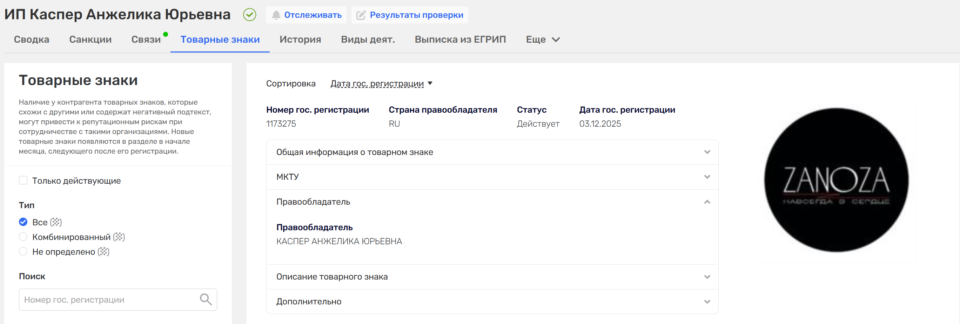Viewport: 960px width, 324px height.
Task: Click green dot indicator on Связи tab
Action: pos(166,34)
